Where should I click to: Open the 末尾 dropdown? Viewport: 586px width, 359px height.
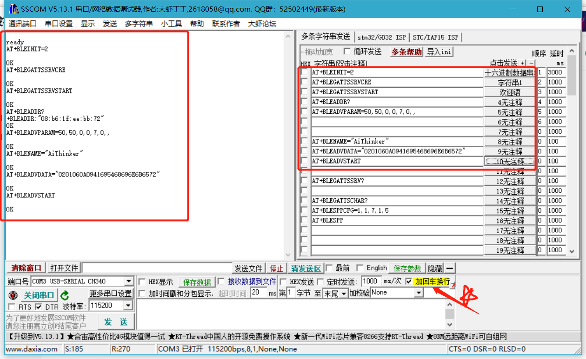(344, 293)
